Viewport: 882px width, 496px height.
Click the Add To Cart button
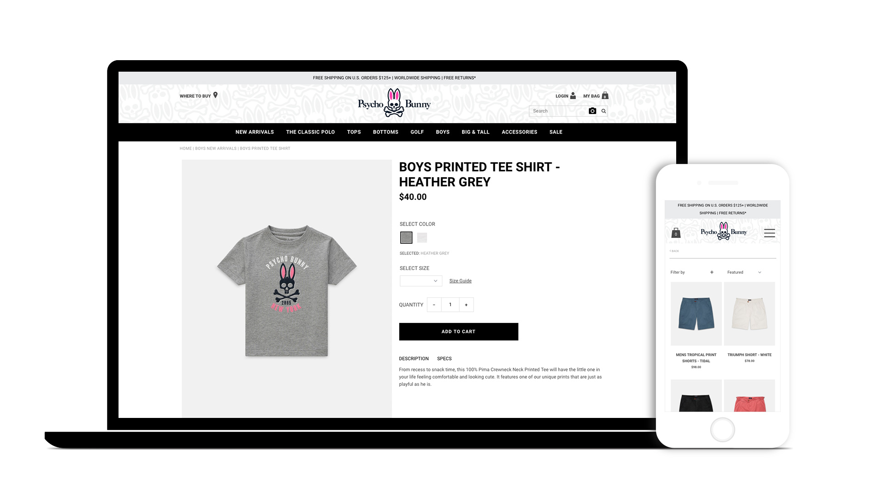(x=458, y=332)
